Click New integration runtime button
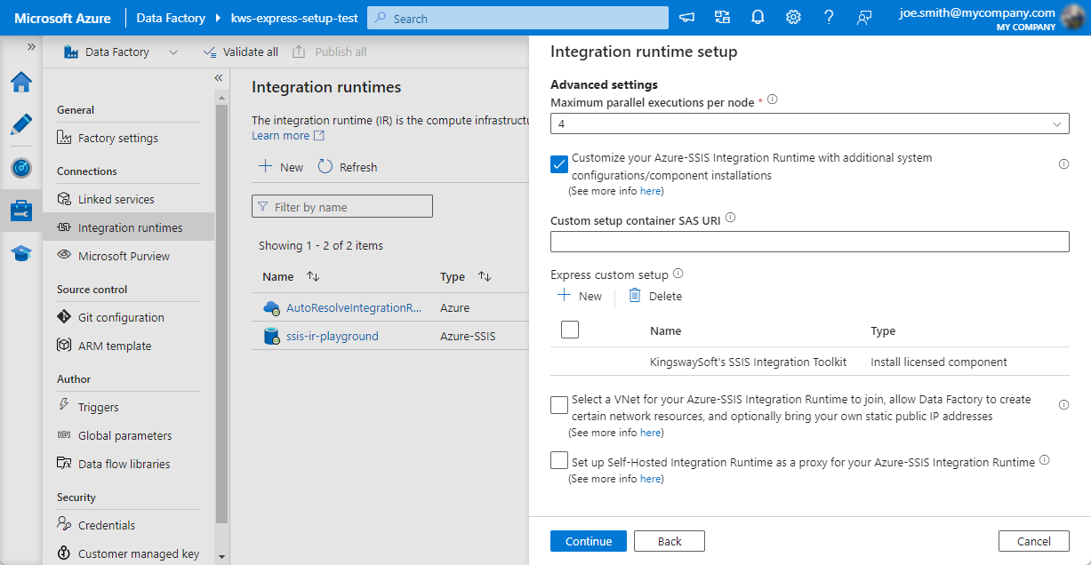This screenshot has height=565, width=1091. click(x=280, y=167)
